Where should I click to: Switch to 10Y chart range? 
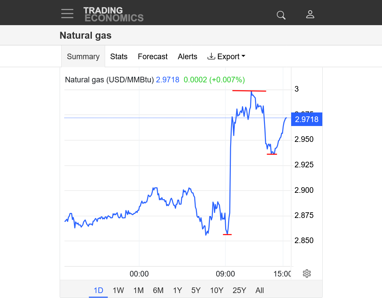point(217,290)
